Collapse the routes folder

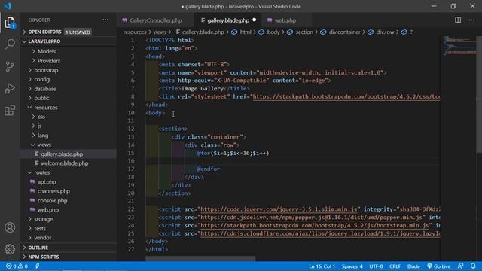pyautogui.click(x=42, y=172)
